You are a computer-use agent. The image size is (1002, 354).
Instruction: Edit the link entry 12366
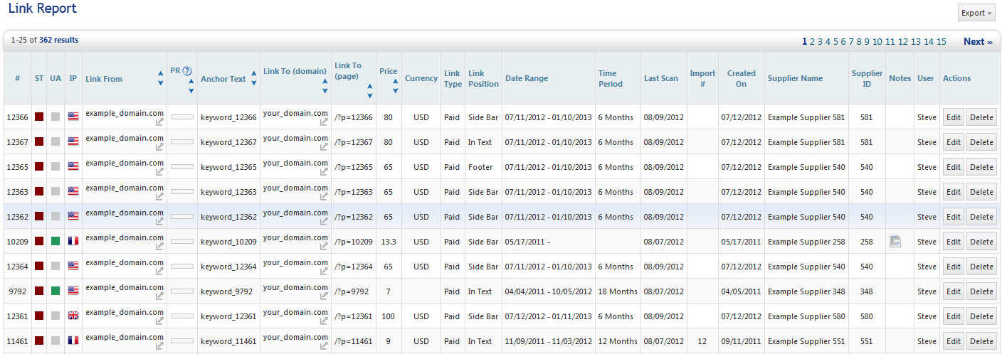(x=953, y=117)
